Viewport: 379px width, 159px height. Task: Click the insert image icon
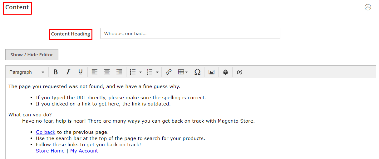211,72
